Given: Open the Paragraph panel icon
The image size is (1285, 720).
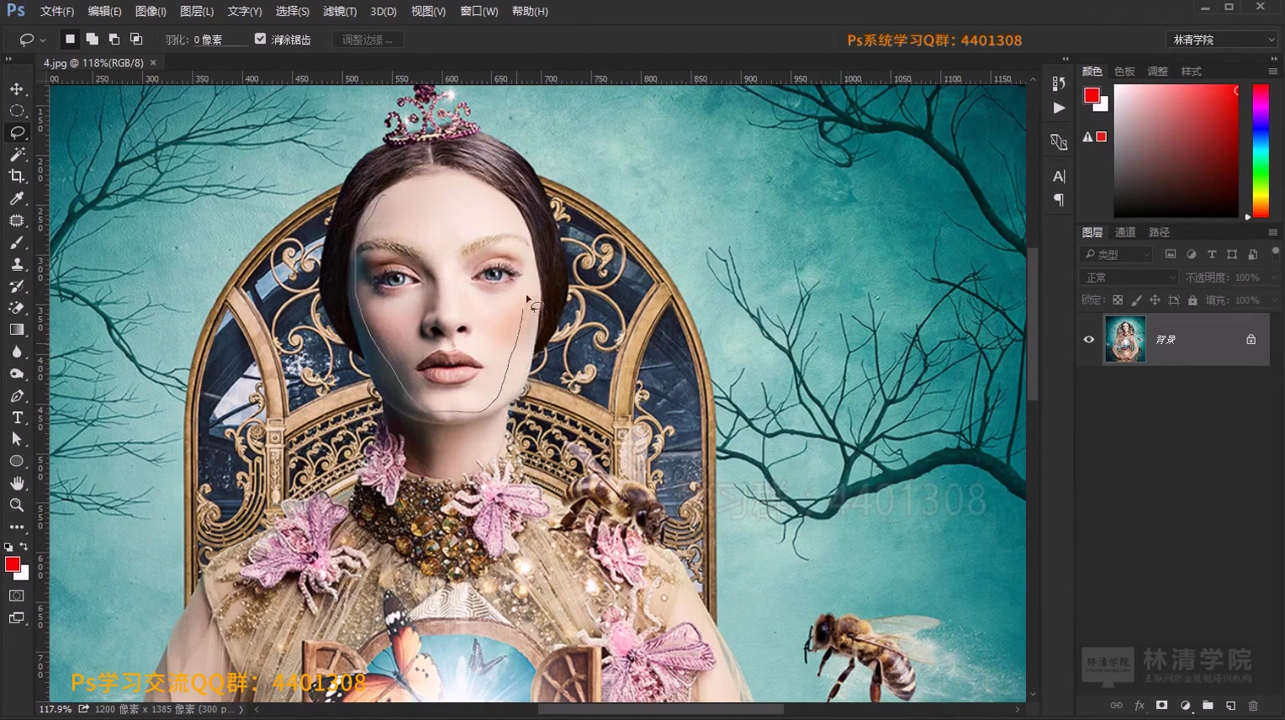Looking at the screenshot, I should point(1059,200).
